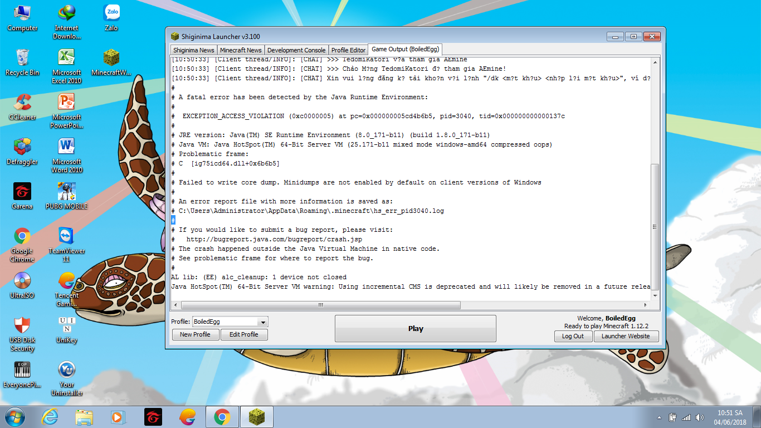Open the Profile Editor tab
Screen dimensions: 761x428
[x=349, y=50]
